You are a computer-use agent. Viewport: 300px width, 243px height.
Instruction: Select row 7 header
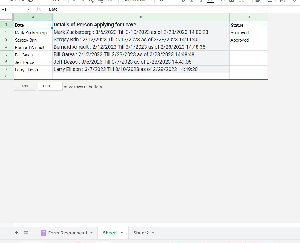6,69
